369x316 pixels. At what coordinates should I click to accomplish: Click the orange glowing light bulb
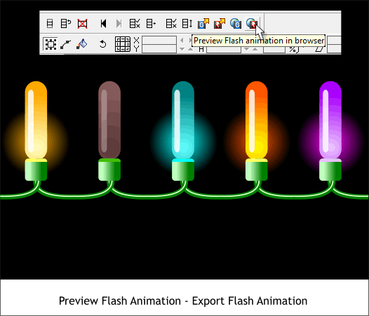pyautogui.click(x=257, y=120)
